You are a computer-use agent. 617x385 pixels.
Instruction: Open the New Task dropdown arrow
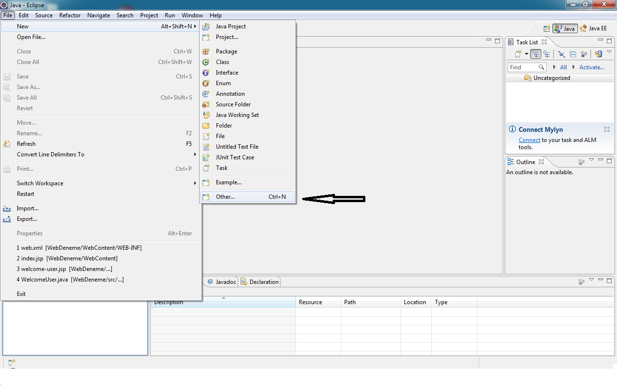click(526, 54)
